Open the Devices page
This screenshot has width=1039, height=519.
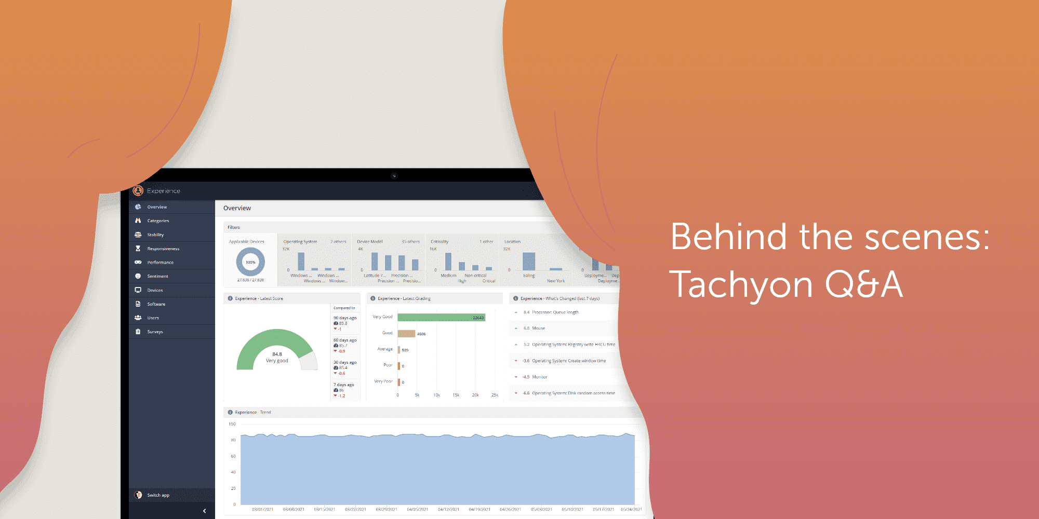point(172,290)
